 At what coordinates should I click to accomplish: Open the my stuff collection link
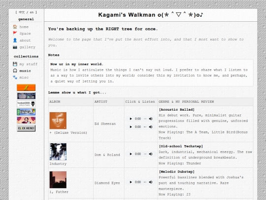[29, 64]
